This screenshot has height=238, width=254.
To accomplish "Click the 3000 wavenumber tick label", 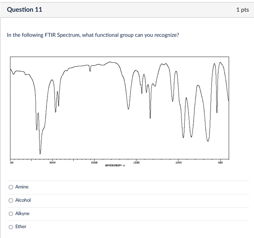I will [x=52, y=162].
